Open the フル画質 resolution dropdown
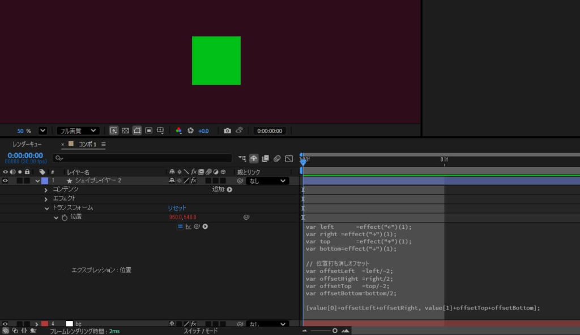 [78, 130]
